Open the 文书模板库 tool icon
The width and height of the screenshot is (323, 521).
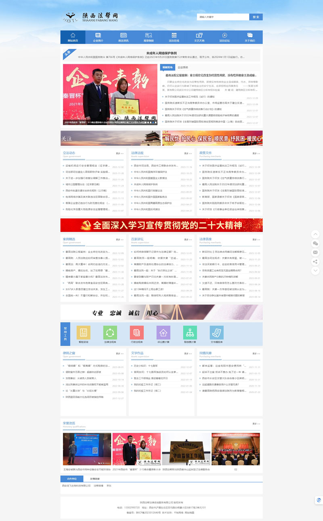coord(217,332)
